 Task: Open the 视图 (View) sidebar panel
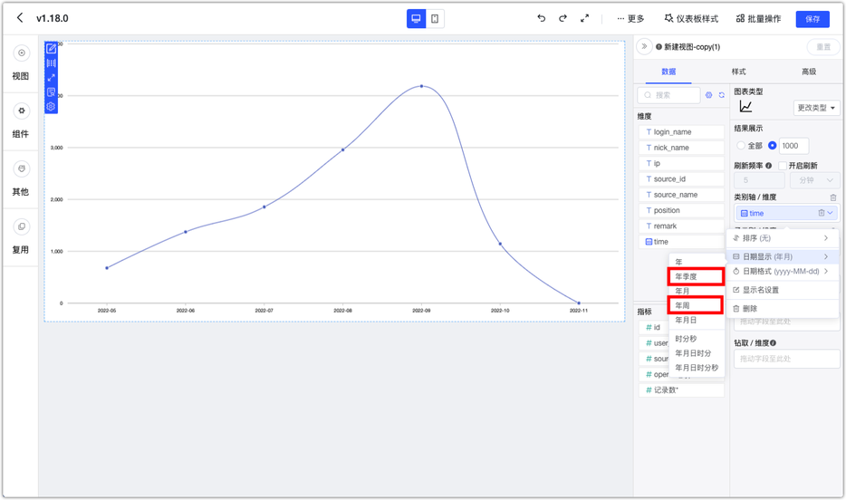click(x=21, y=63)
